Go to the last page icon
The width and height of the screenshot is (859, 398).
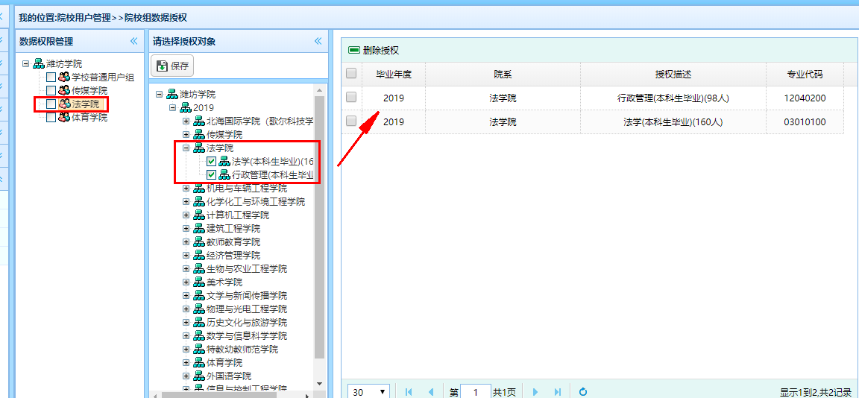click(557, 392)
